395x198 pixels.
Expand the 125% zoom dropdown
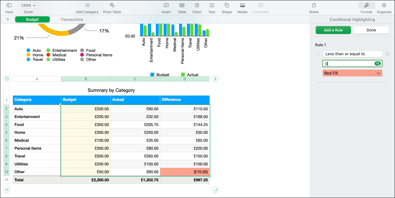pyautogui.click(x=28, y=5)
